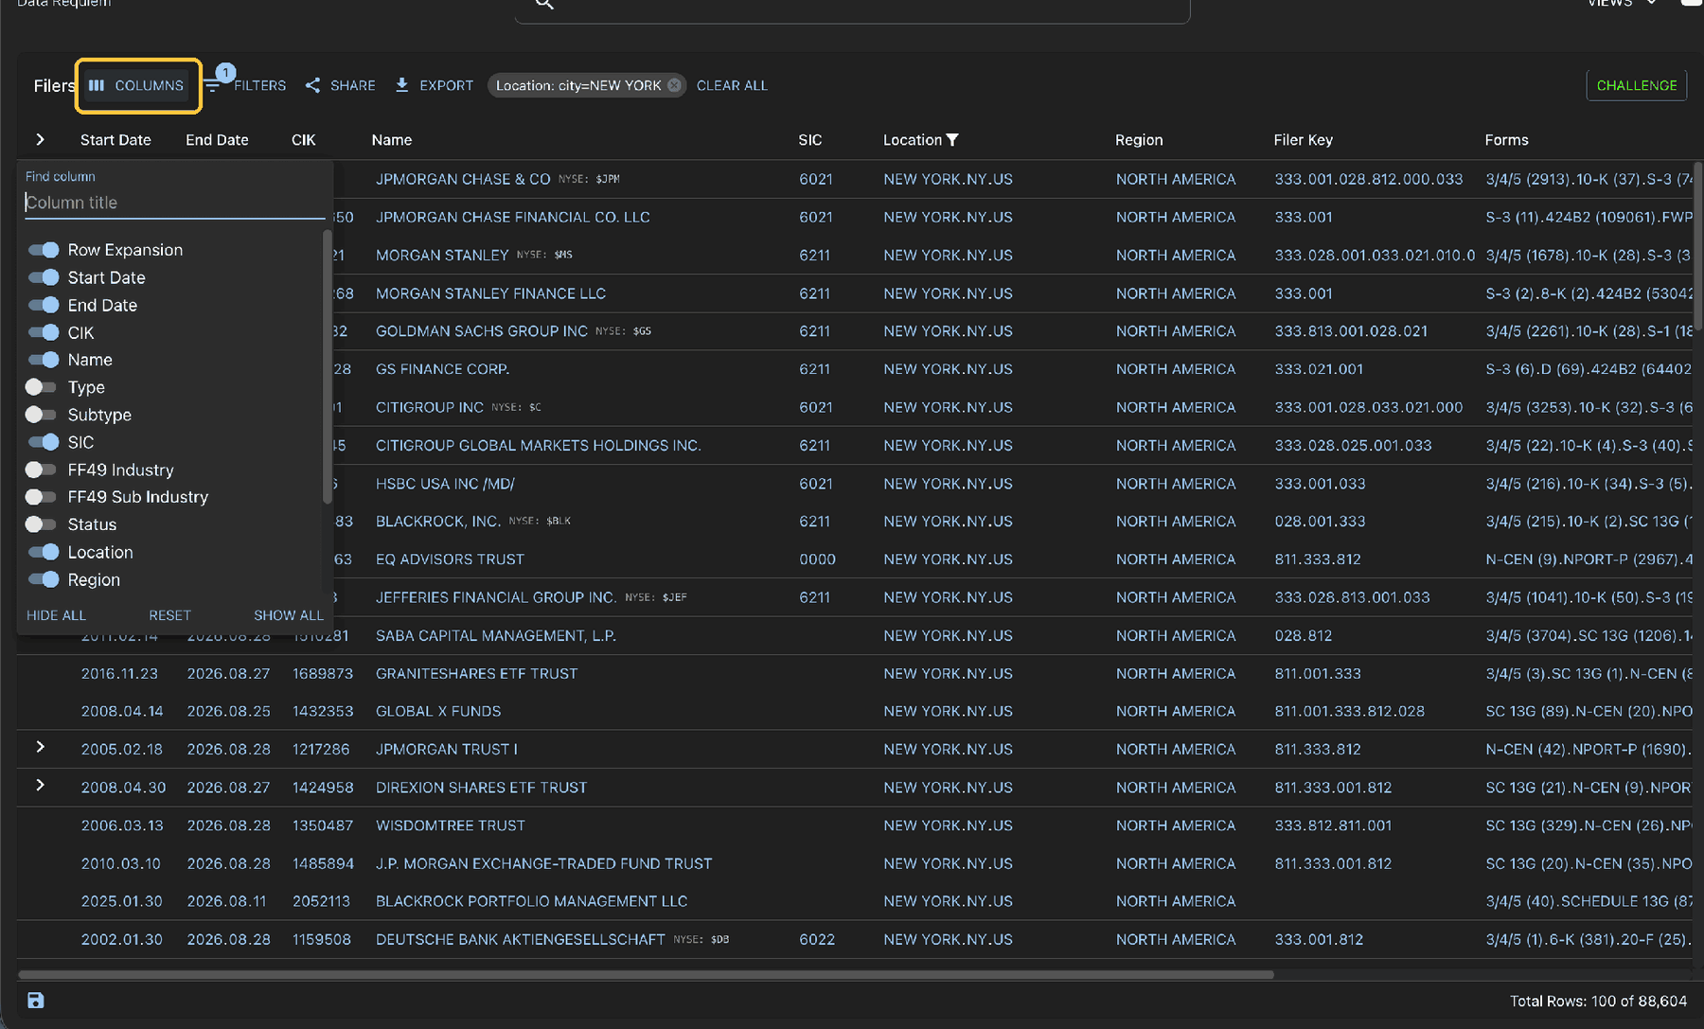Click the Share icon
This screenshot has width=1704, height=1029.
312,85
